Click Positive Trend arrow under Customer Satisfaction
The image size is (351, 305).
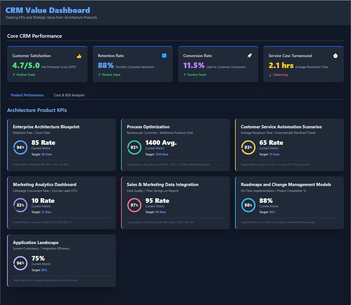[14, 75]
